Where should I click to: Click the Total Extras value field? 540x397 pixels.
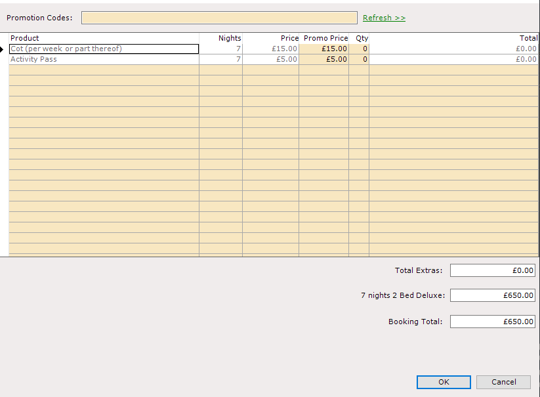coord(493,270)
